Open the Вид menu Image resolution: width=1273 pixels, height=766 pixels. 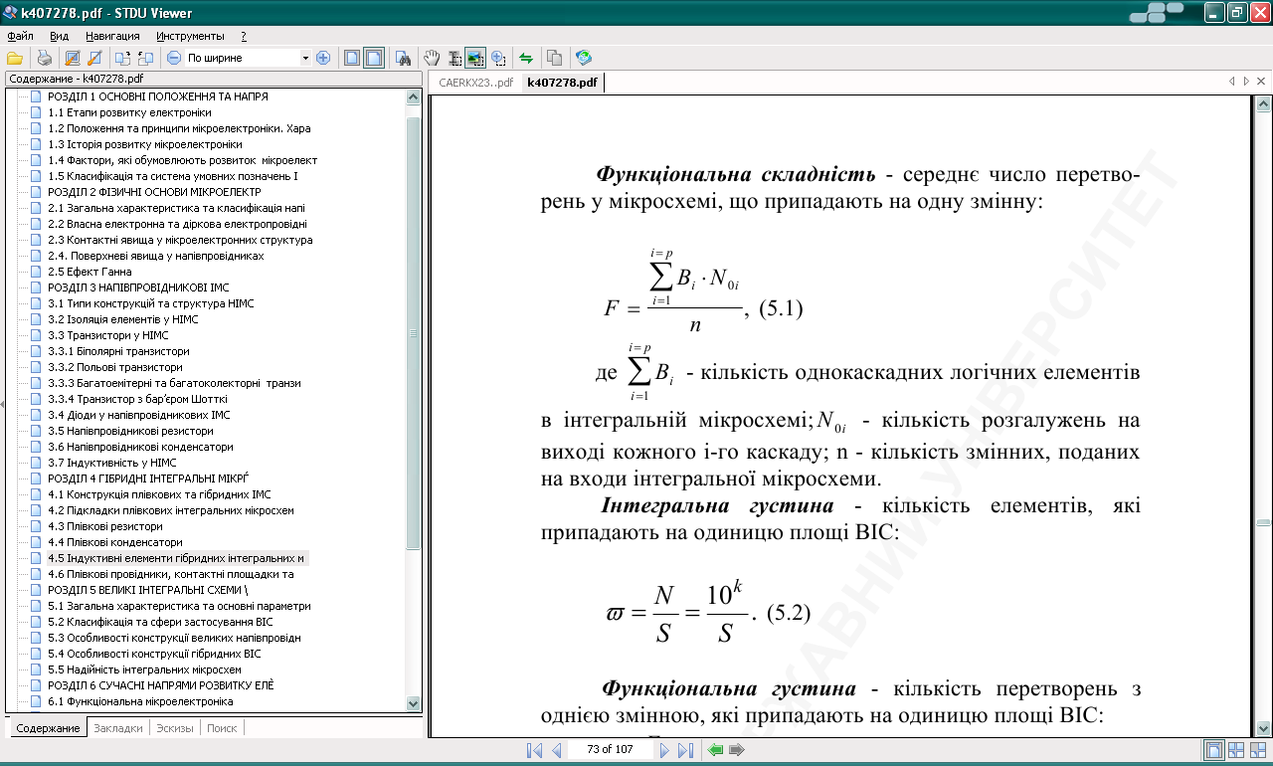(59, 36)
